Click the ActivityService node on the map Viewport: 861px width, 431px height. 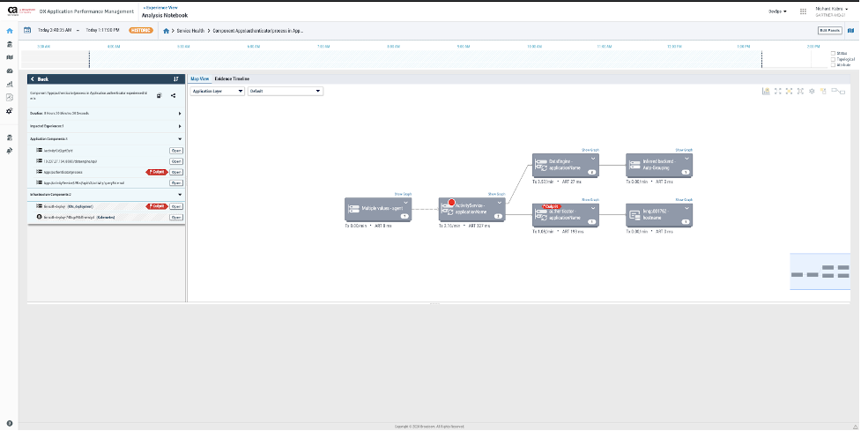(470, 209)
